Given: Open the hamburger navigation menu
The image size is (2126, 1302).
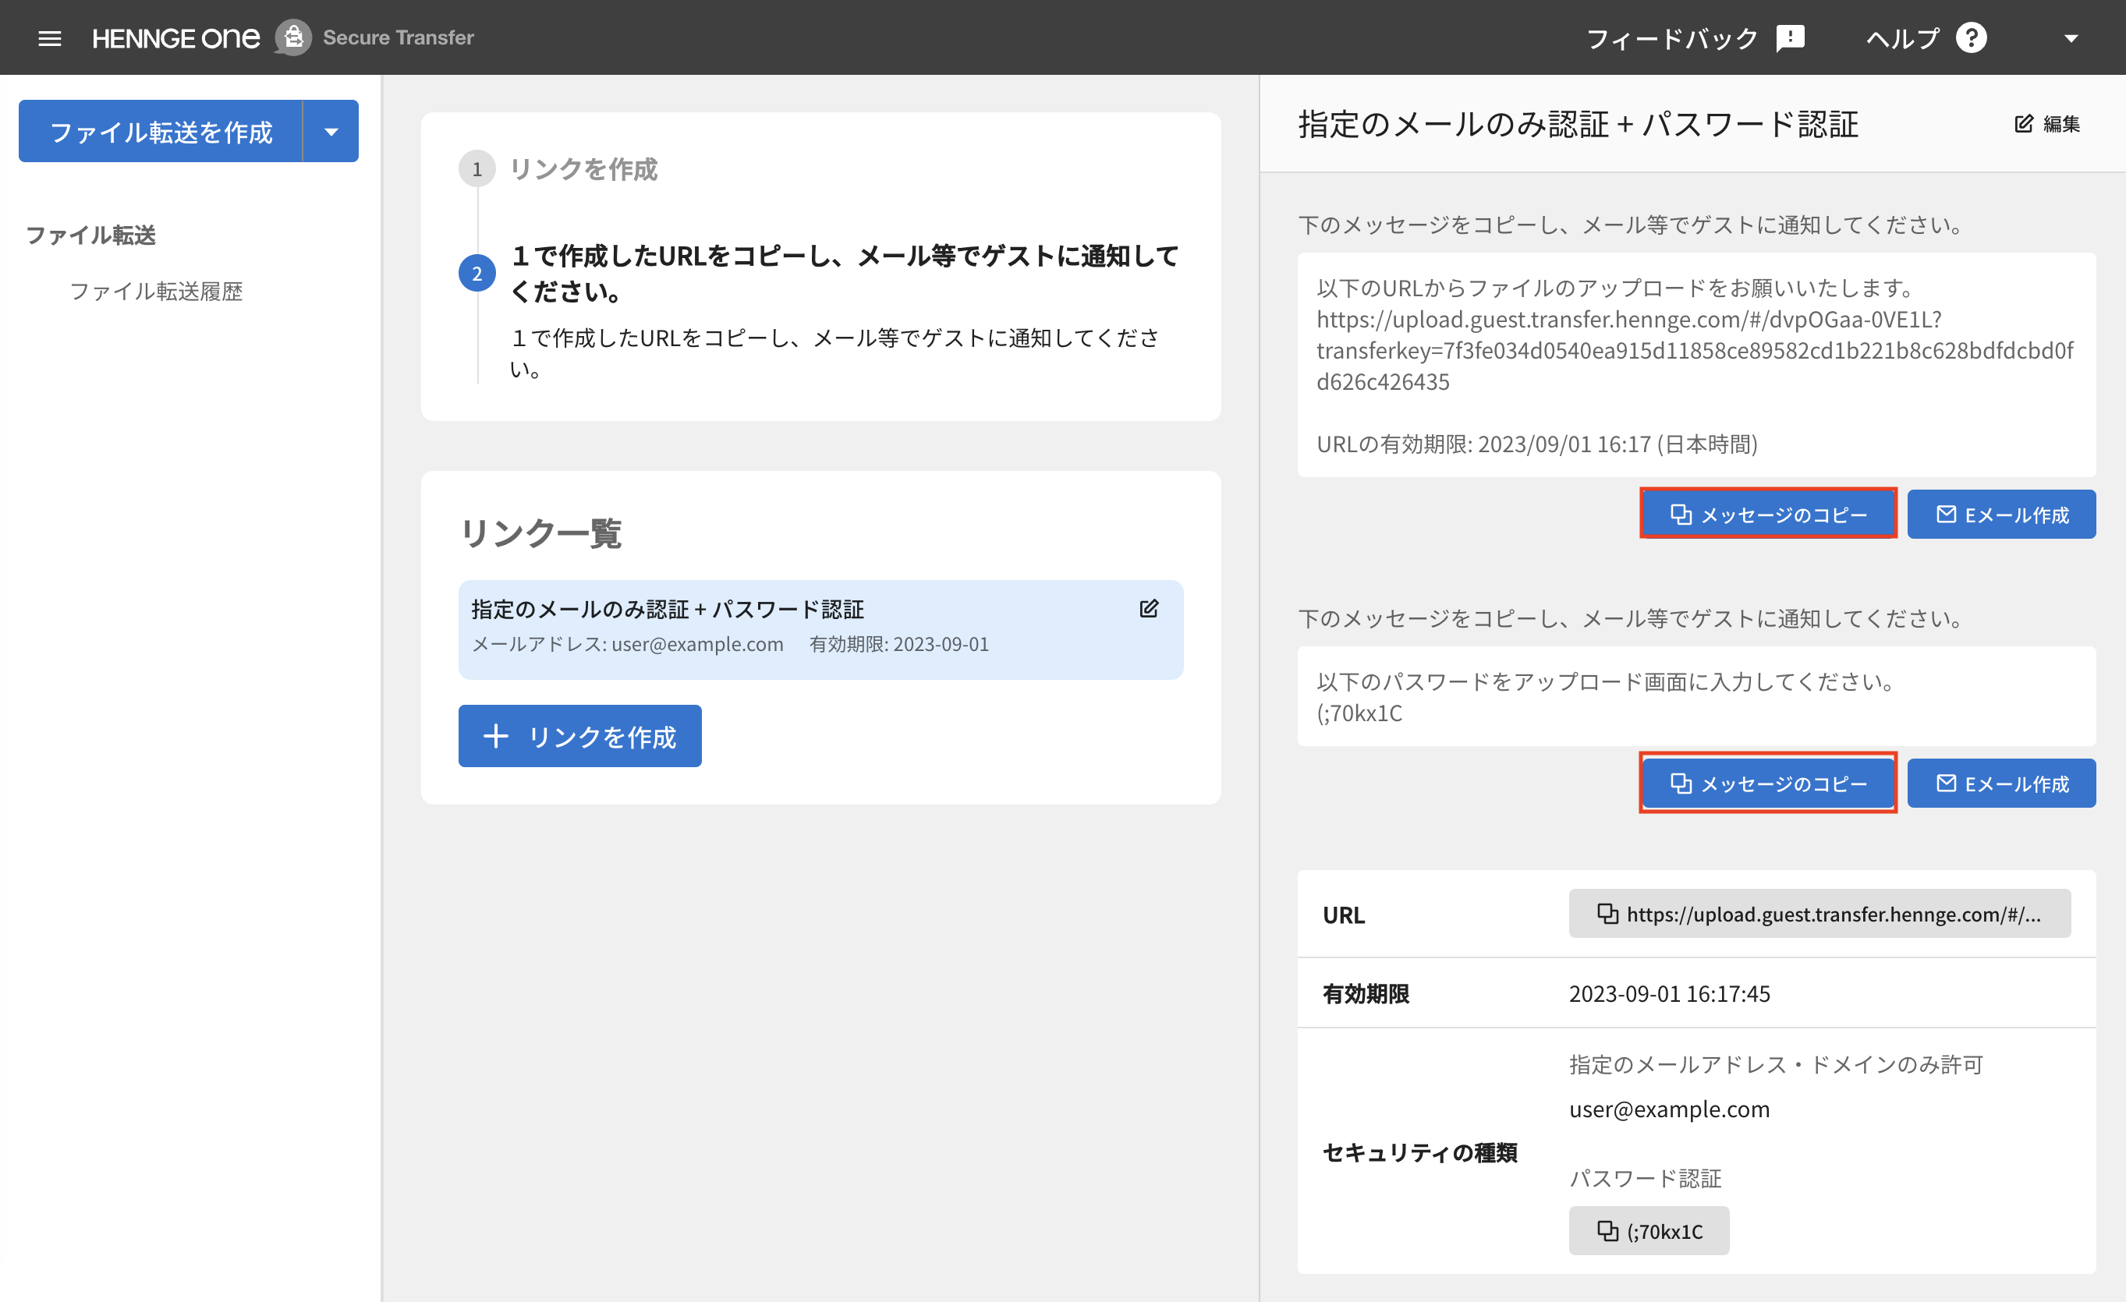Looking at the screenshot, I should tap(50, 38).
